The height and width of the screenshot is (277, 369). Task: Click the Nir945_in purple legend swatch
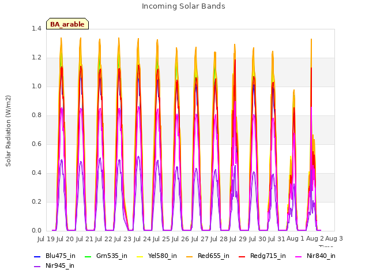[37, 267]
